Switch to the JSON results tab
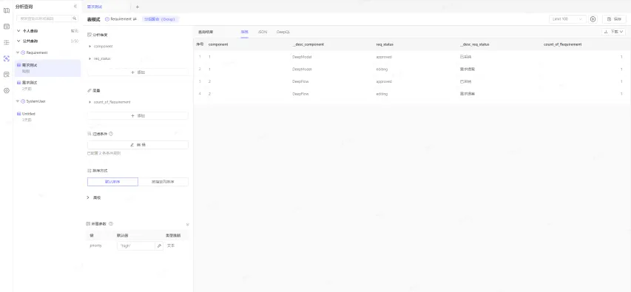Screen dimensions: 631x292 click(263, 32)
